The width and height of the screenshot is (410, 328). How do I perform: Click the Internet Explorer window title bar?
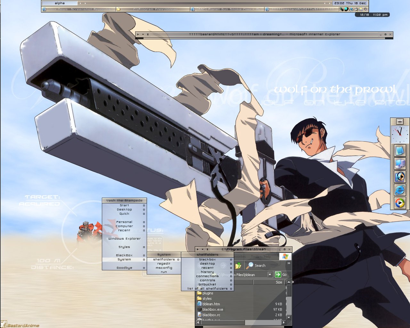coord(264,34)
